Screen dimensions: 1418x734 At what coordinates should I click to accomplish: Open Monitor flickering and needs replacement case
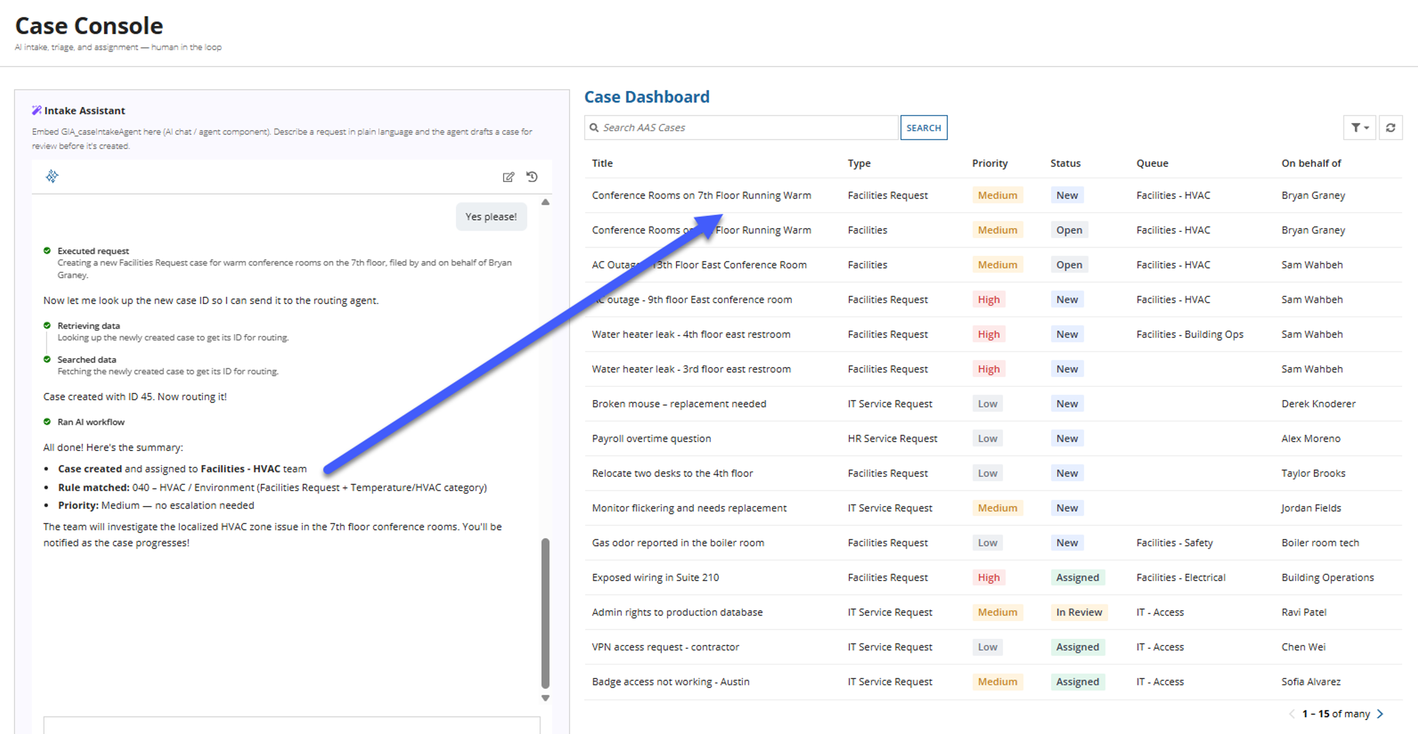coord(689,507)
